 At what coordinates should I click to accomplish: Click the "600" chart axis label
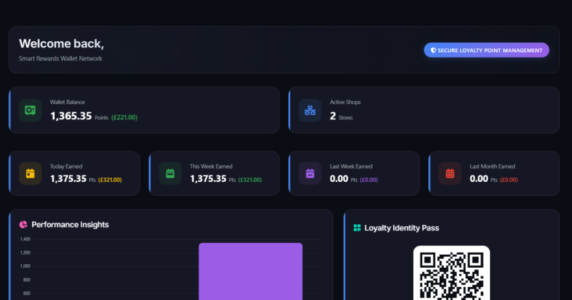[27, 293]
